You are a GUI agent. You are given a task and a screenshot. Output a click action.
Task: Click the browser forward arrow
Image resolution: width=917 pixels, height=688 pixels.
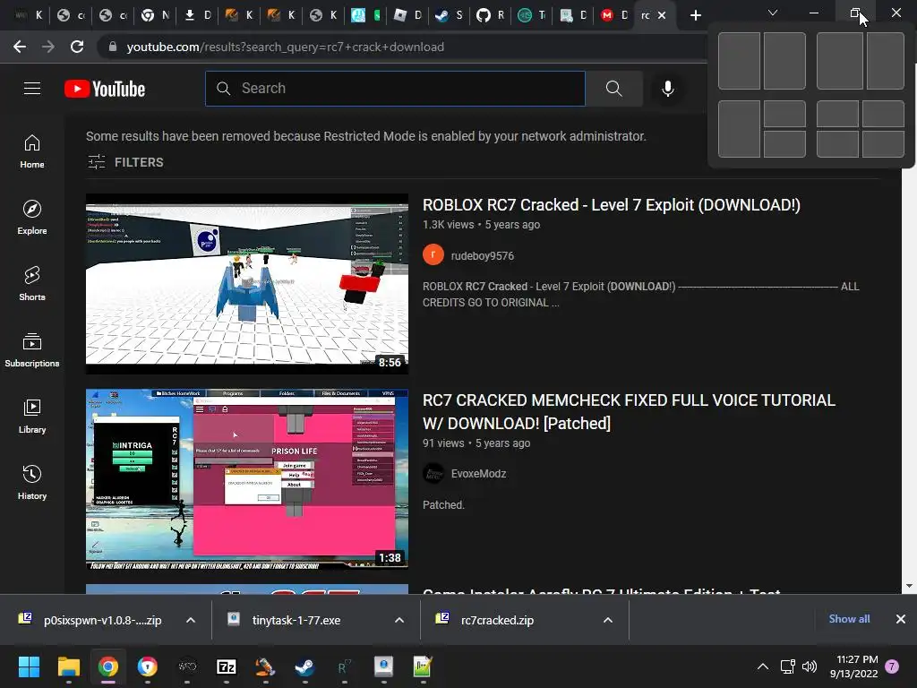pyautogui.click(x=48, y=47)
